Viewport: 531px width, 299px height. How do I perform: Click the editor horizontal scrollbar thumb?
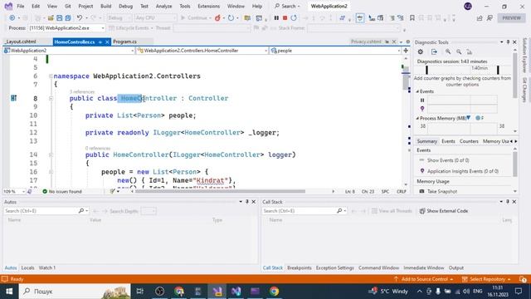pyautogui.click(x=220, y=192)
